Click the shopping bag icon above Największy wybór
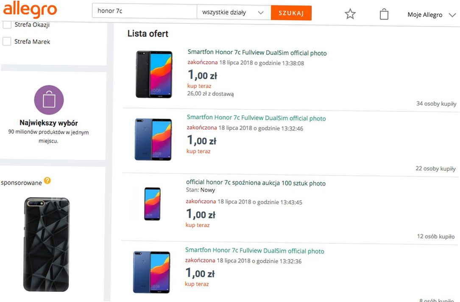460x302 pixels. coord(49,99)
